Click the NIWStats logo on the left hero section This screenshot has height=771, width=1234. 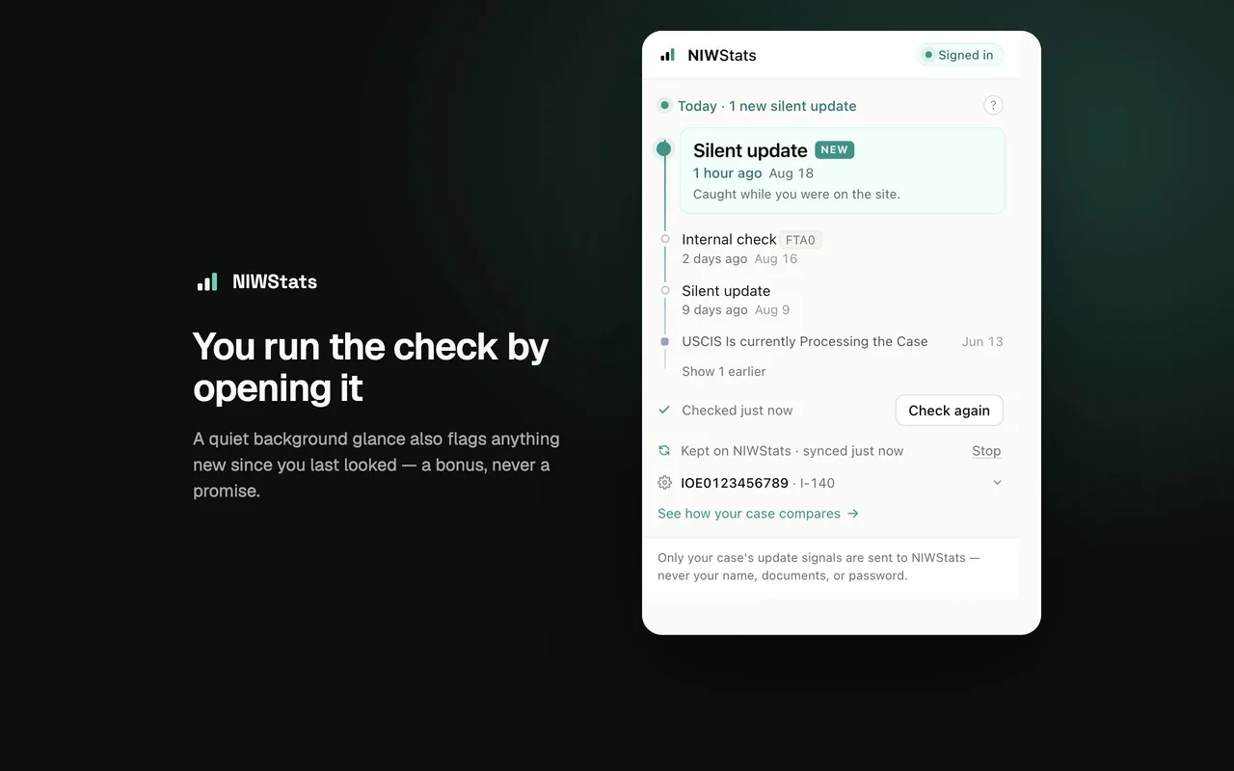point(256,281)
